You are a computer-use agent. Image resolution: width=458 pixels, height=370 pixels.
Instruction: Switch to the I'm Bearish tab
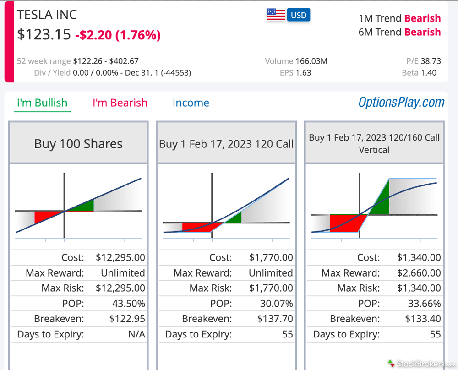[x=120, y=103]
